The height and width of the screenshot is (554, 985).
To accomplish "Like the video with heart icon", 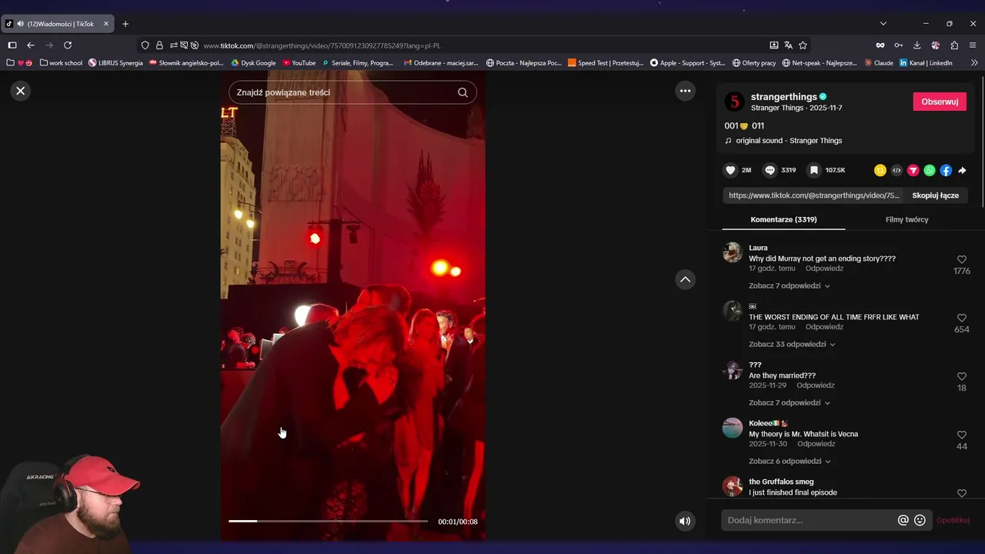I will (x=730, y=170).
